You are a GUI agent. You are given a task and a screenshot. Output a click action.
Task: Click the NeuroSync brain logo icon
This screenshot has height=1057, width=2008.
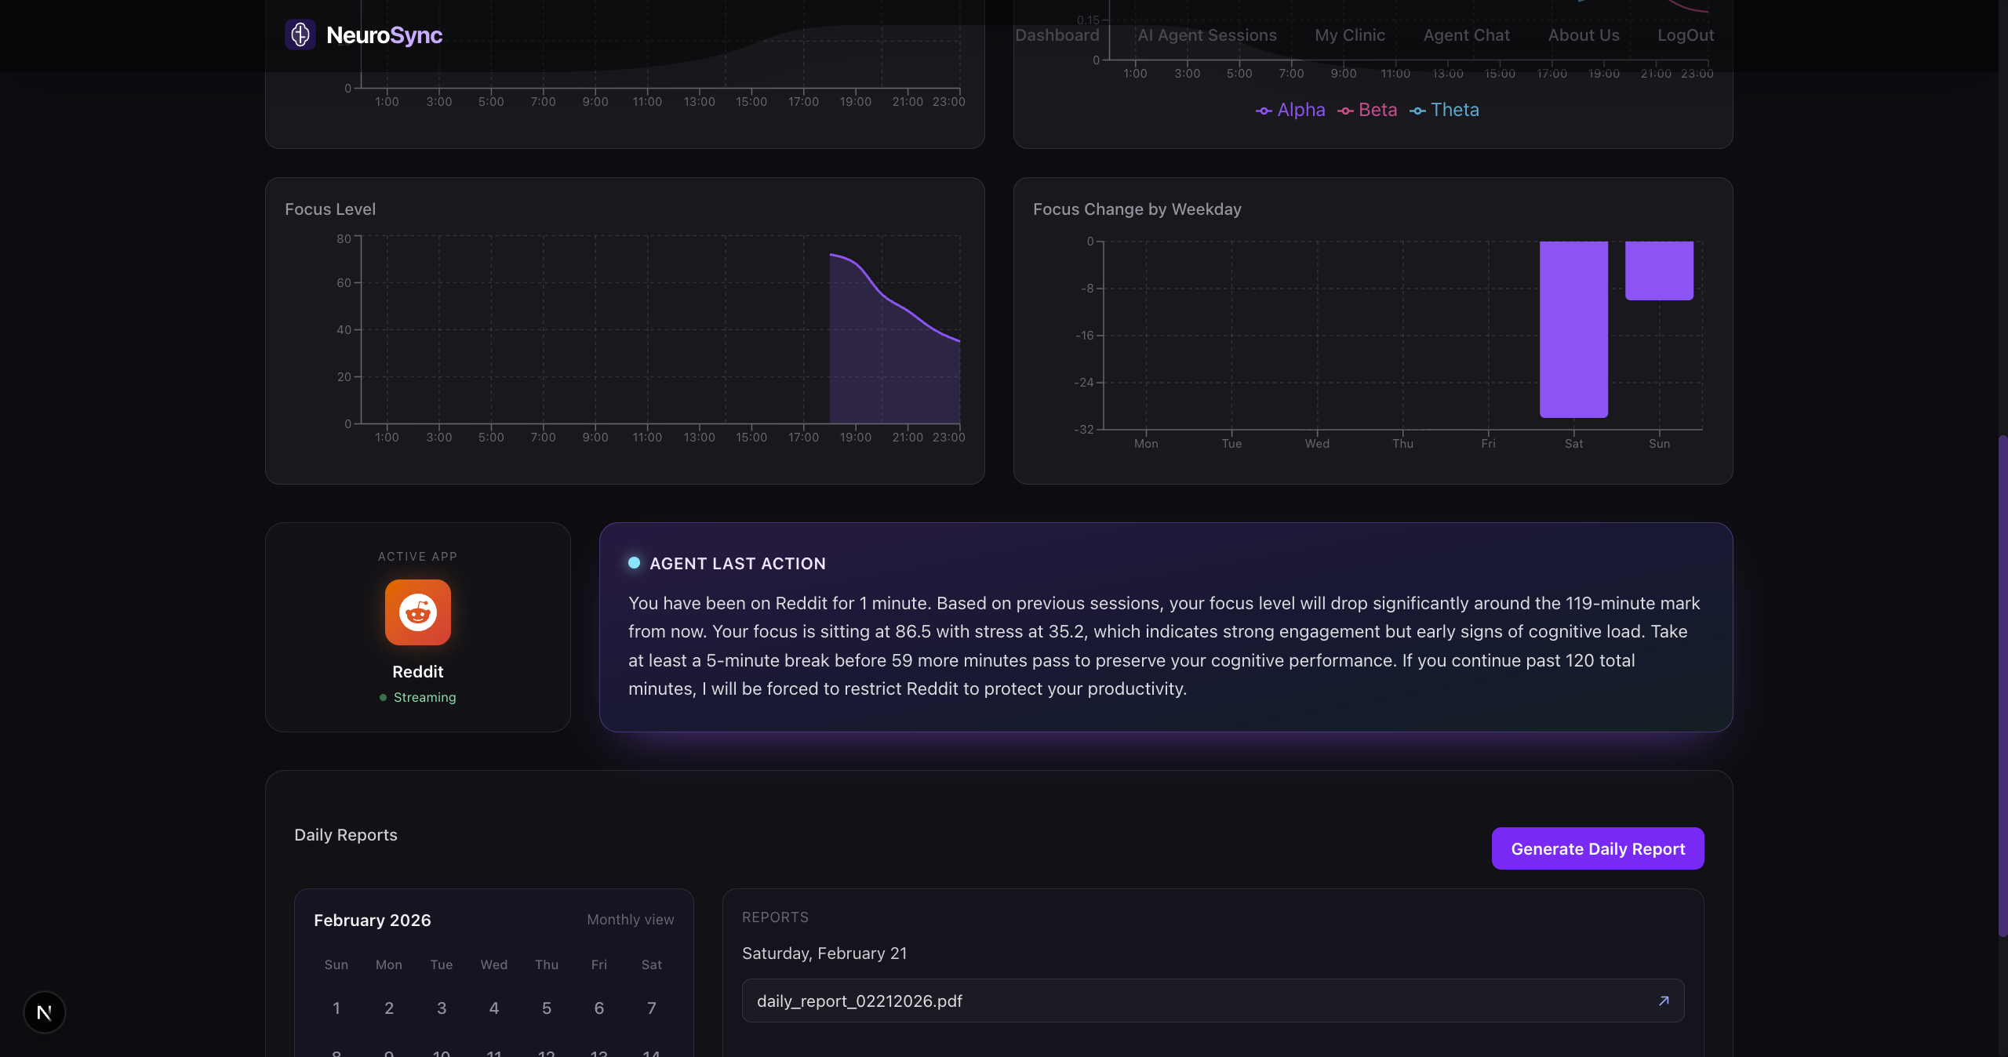click(300, 35)
